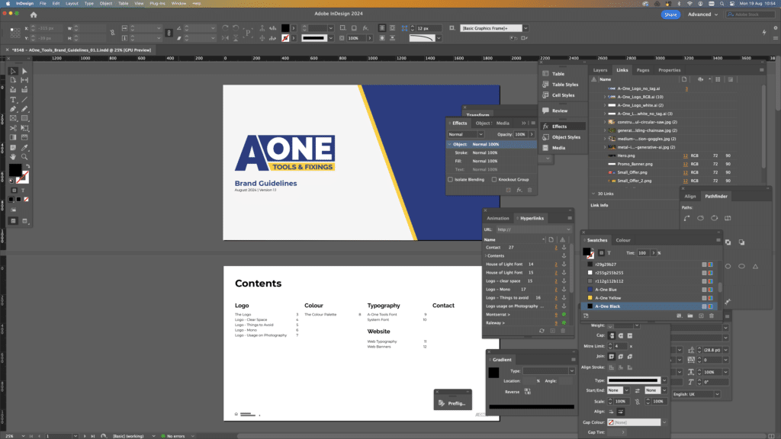Activate the Hand tool
This screenshot has height=439, width=781.
13,157
